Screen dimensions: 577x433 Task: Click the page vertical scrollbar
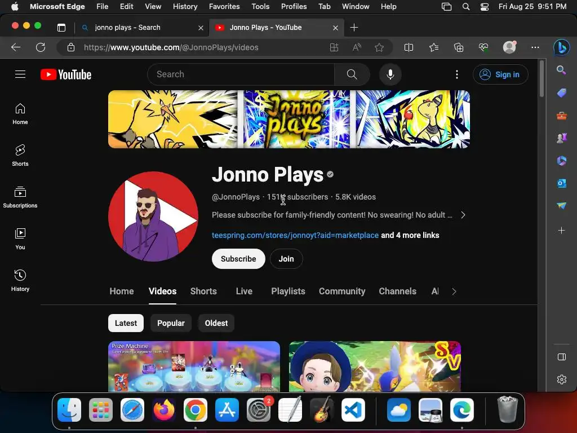point(542,79)
